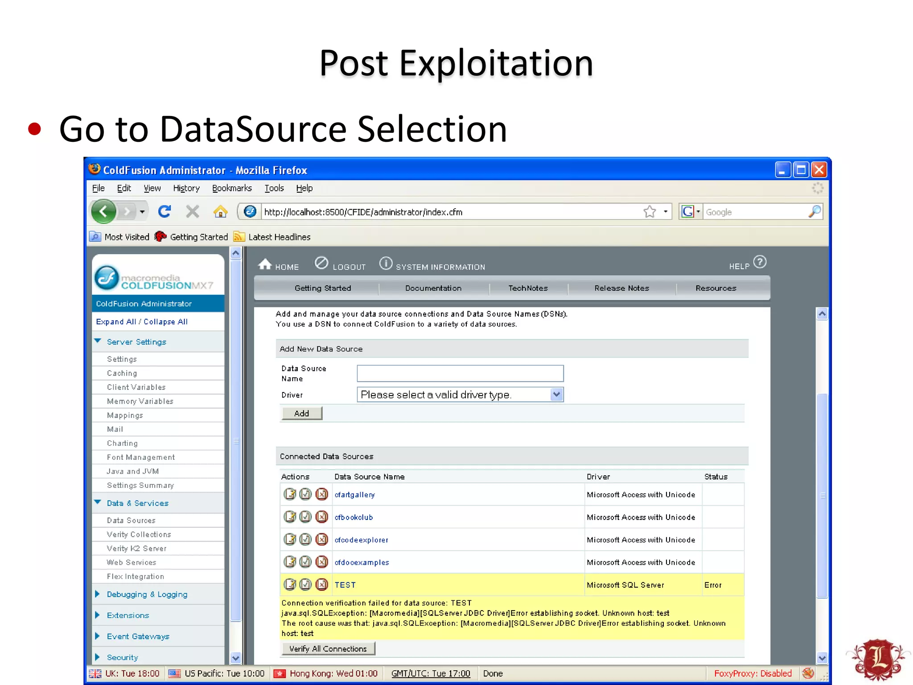
Task: Click FoxyProxy: Disabled status text
Action: pos(753,673)
